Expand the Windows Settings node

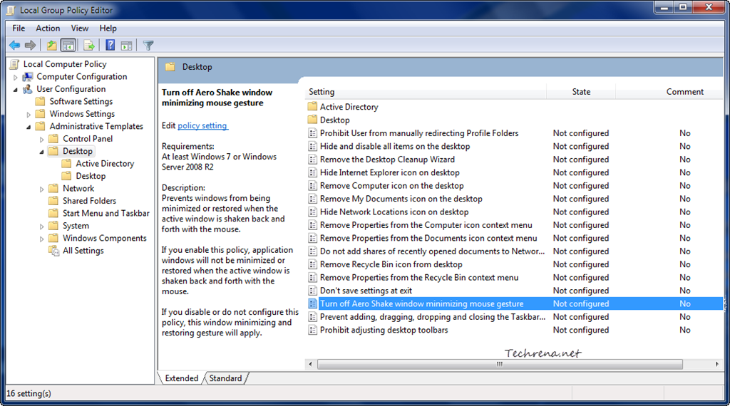tap(29, 114)
